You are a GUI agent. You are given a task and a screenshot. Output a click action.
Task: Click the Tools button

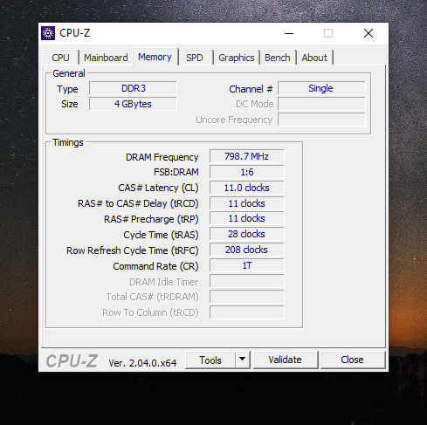[x=210, y=360]
